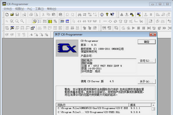The height and width of the screenshot is (115, 173).
Task: Select the CX-P.EXE row in list
Action: coord(104,108)
